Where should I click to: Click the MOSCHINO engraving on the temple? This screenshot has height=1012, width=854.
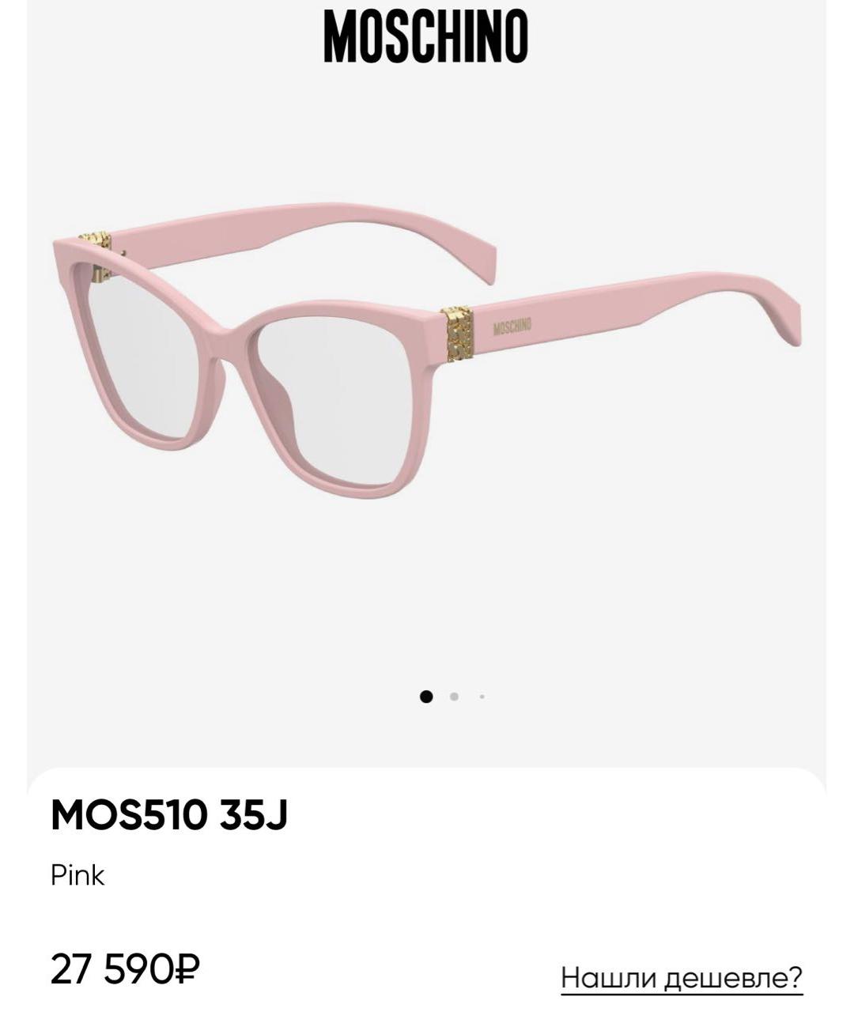pos(512,327)
